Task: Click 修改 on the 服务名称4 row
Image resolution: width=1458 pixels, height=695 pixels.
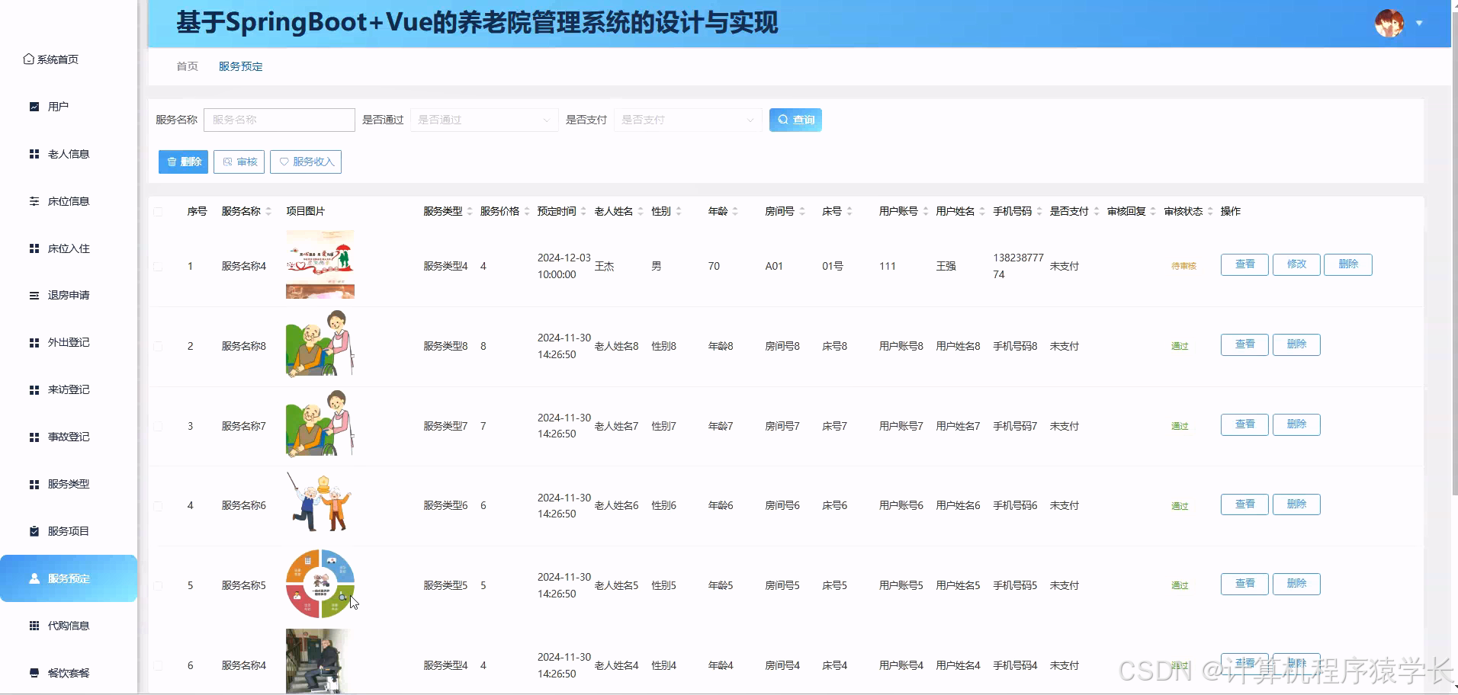Action: tap(1296, 264)
